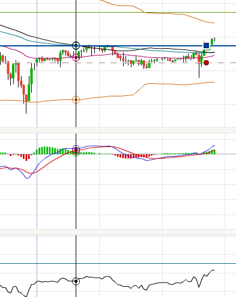This screenshot has width=236, height=297.
Task: Click the thick blue horizontal price line
Action: point(118,46)
